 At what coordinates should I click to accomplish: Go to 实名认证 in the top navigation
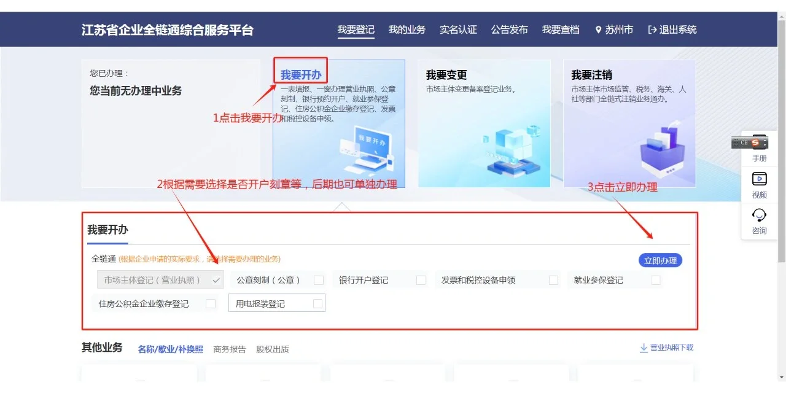coord(458,29)
